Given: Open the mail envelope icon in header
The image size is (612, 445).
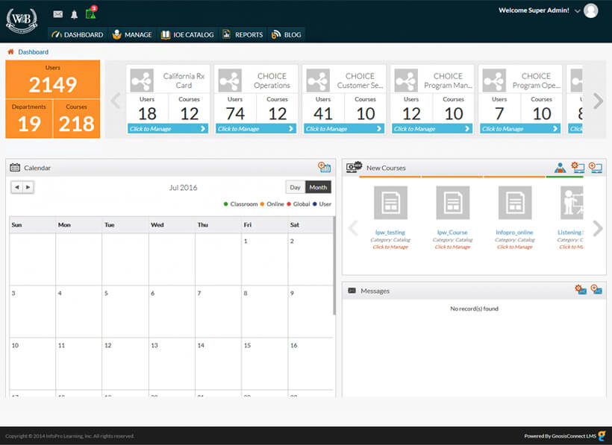Looking at the screenshot, I should 58,14.
